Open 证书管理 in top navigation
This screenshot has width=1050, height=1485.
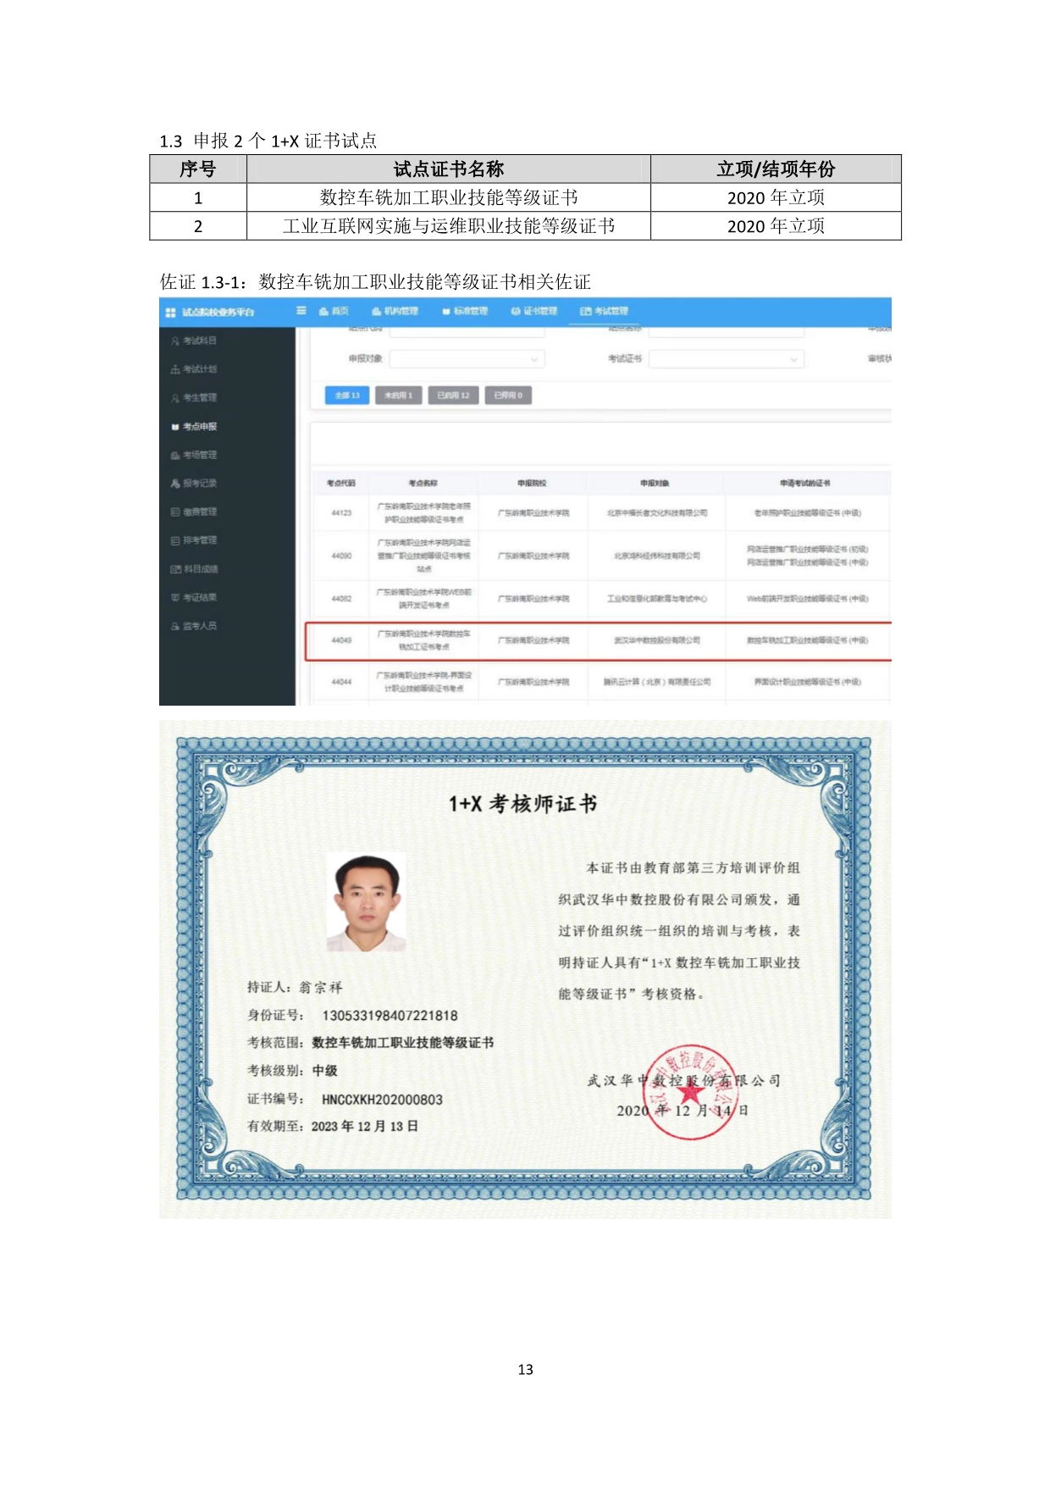[533, 311]
